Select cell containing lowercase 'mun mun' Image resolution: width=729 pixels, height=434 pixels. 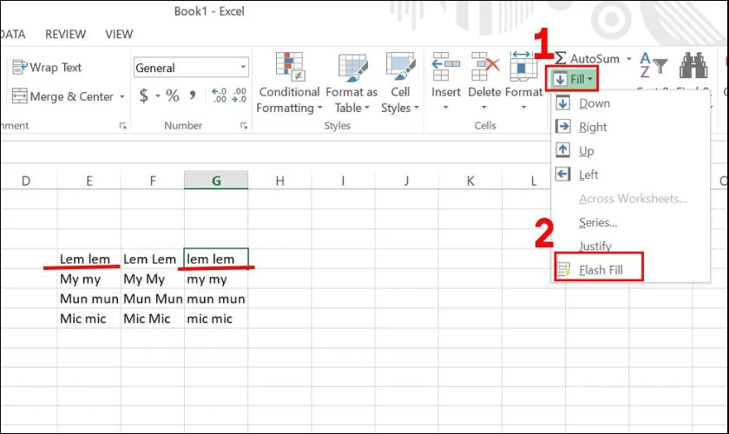[216, 299]
